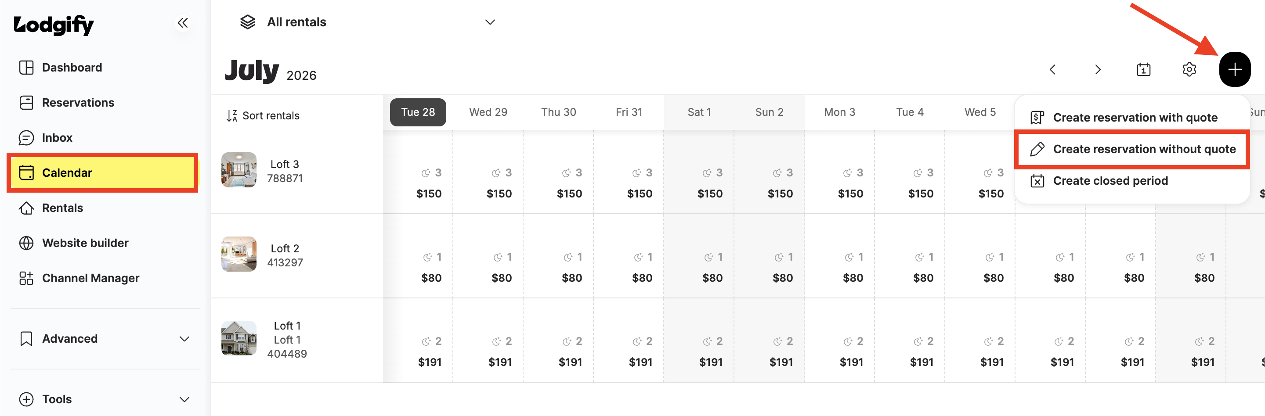
Task: Select Create closed period option
Action: [1132, 180]
